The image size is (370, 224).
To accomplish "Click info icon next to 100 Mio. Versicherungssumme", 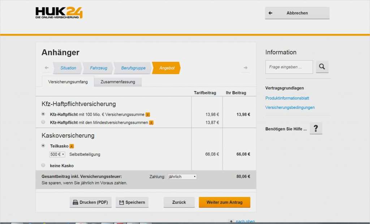I will 148,115.
